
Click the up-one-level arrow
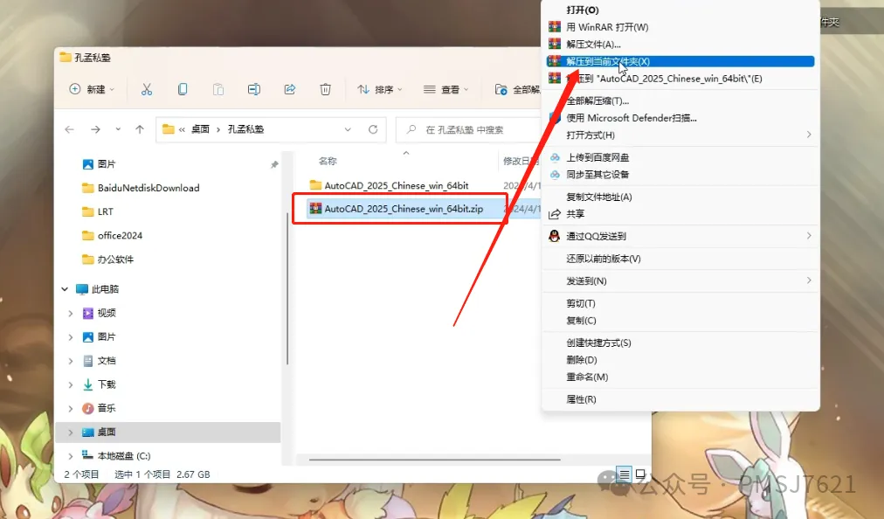(x=140, y=129)
